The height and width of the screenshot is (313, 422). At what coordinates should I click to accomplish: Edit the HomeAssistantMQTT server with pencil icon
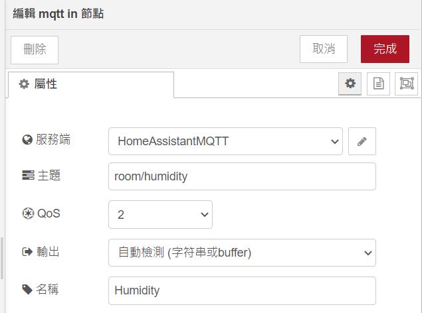point(362,141)
